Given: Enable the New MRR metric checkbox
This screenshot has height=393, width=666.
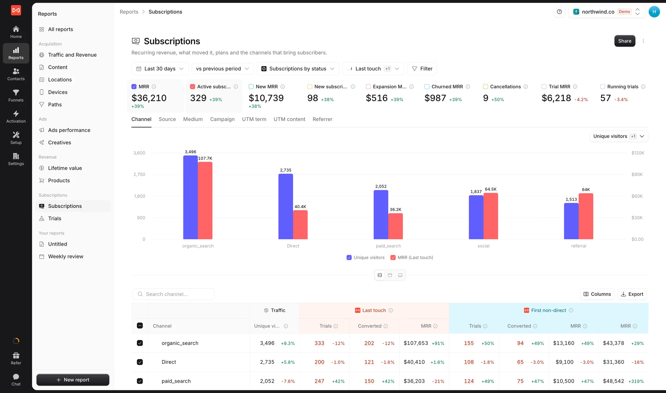Looking at the screenshot, I should 251,87.
